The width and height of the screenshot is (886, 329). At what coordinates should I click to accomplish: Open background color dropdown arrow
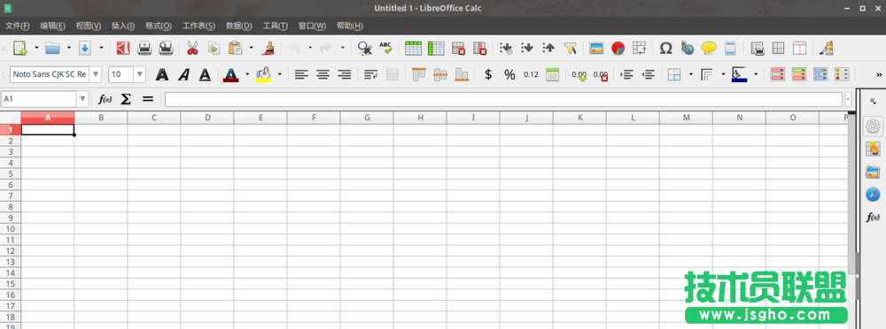[280, 74]
